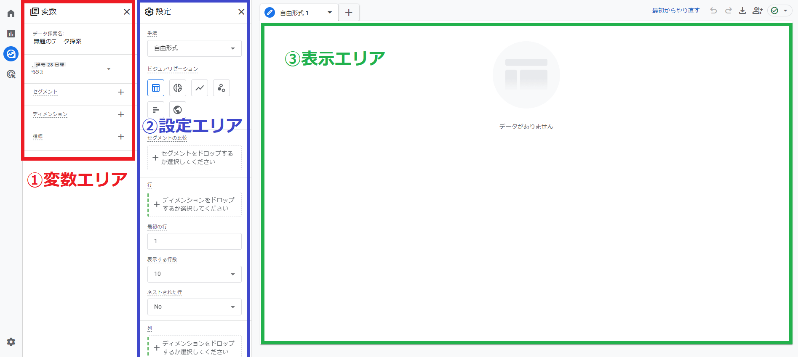Open the 手法 自由形式 dropdown
This screenshot has width=798, height=357.
(194, 48)
